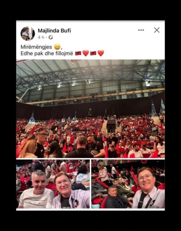Select the "Mirëmëngjes" greeting text
The width and height of the screenshot is (181, 231).
point(36,47)
